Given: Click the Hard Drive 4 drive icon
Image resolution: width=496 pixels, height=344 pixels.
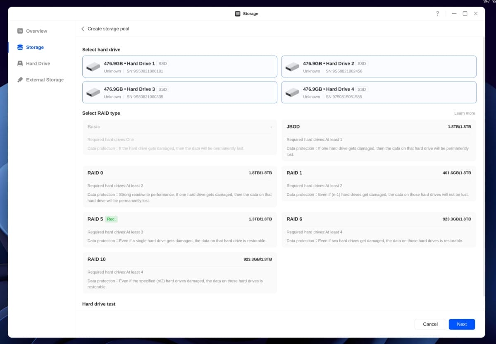Looking at the screenshot, I should click(292, 92).
